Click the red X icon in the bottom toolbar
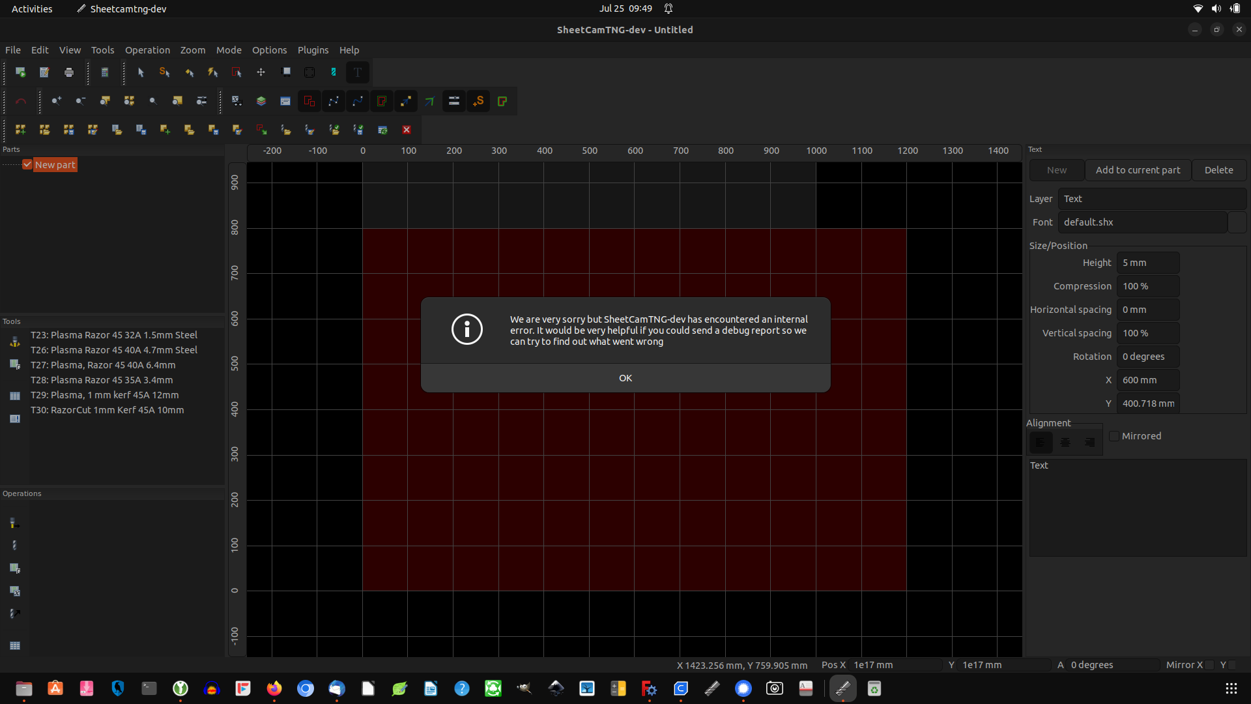Screen dimensions: 1251x704 coord(407,130)
